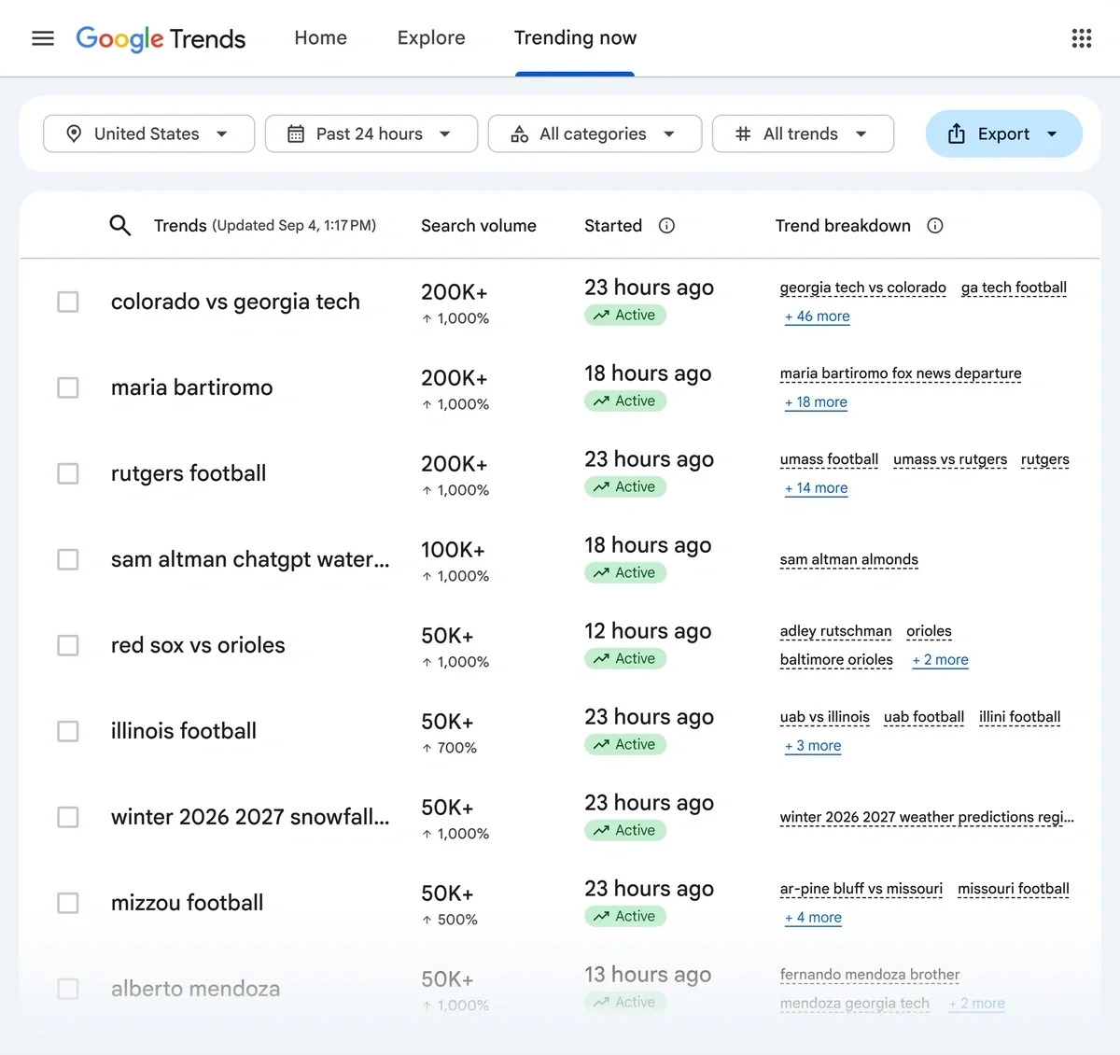
Task: Open the Google apps grid
Action: click(x=1081, y=38)
